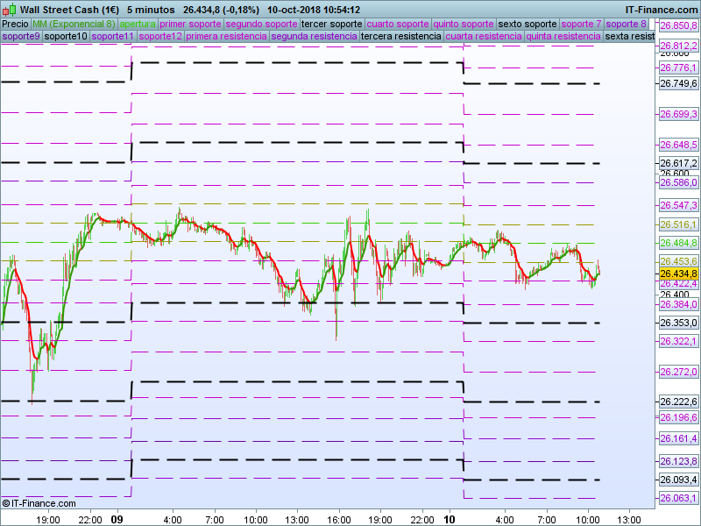Select the Precio legend label

point(15,25)
